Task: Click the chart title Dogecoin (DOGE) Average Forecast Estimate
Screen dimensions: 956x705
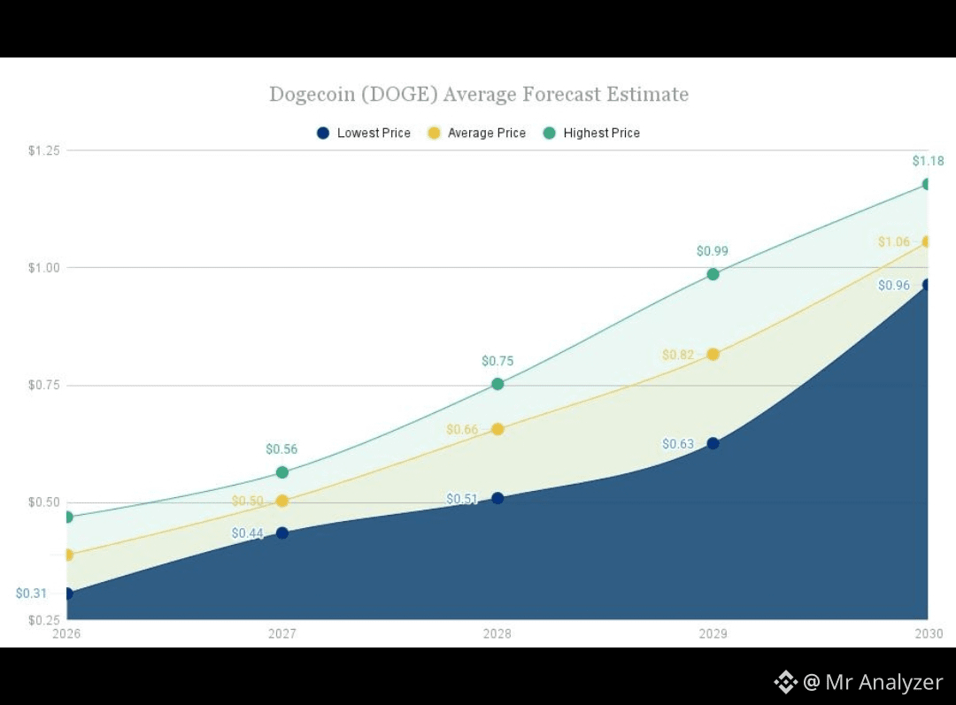Action: tap(479, 94)
